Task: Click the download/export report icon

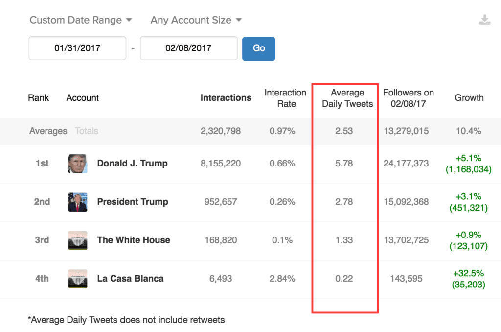Action: coord(484,19)
